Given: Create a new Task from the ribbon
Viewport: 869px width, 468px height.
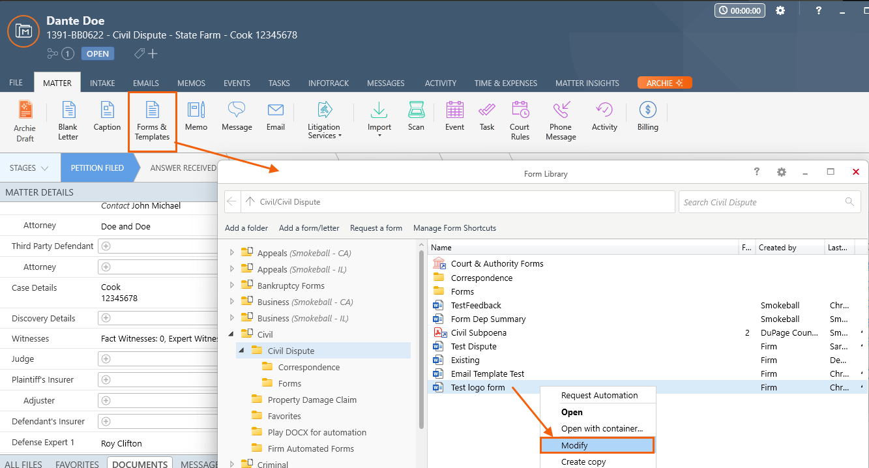Looking at the screenshot, I should click(x=487, y=117).
